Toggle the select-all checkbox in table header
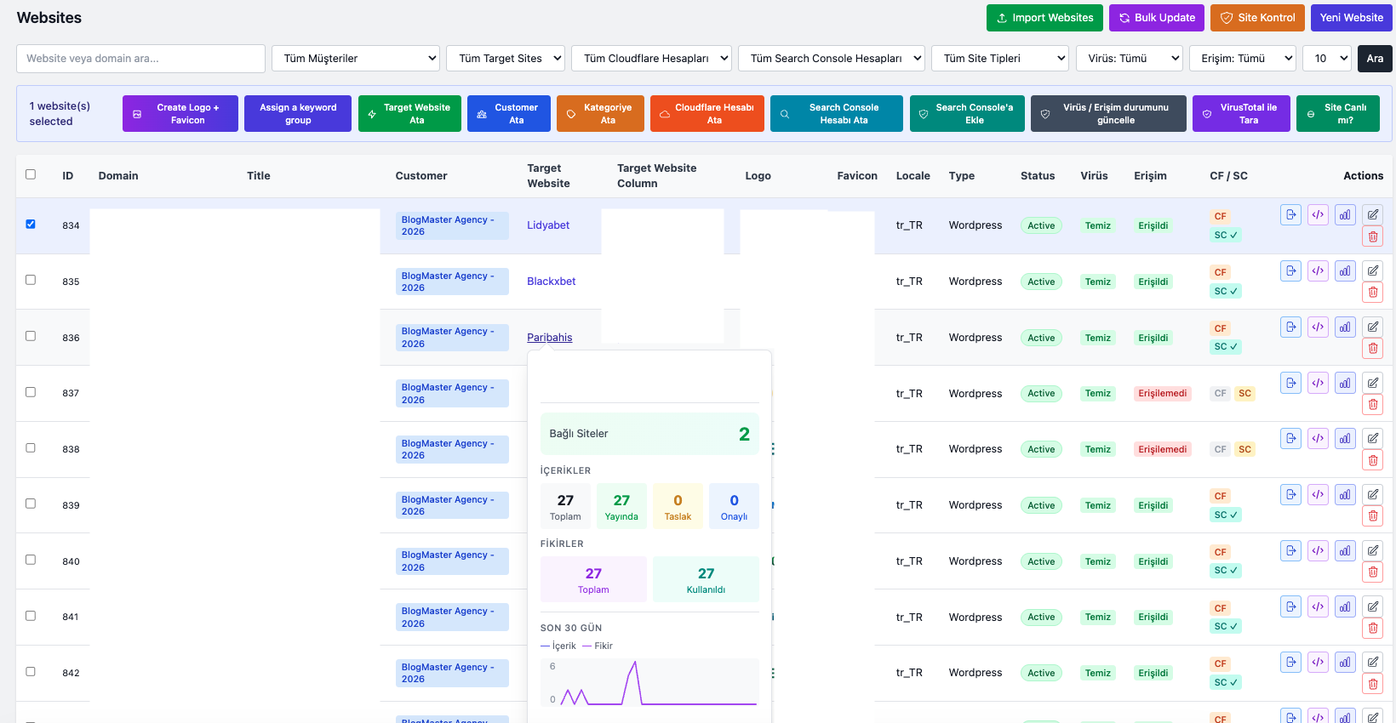The height and width of the screenshot is (723, 1396). (31, 174)
